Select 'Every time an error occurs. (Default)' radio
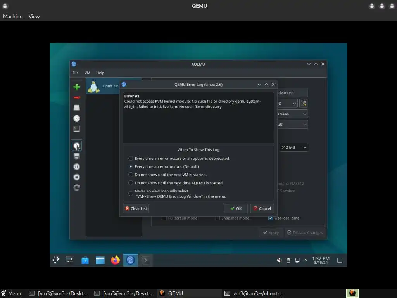The image size is (397, 298). (131, 166)
